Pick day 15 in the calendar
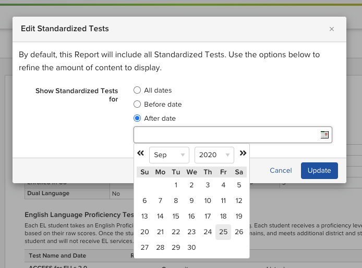This screenshot has height=268, width=362. [x=176, y=216]
